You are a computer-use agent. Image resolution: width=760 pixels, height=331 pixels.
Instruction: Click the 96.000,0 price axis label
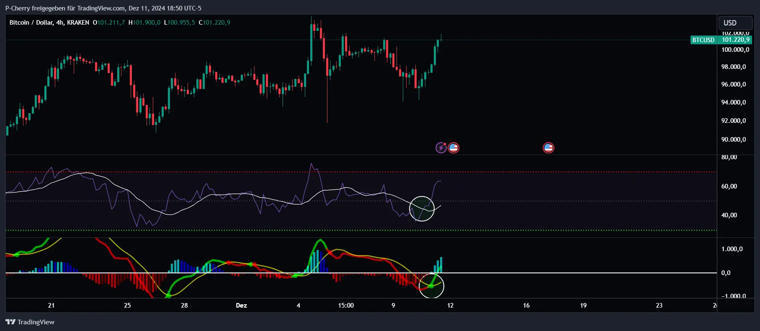pyautogui.click(x=734, y=84)
